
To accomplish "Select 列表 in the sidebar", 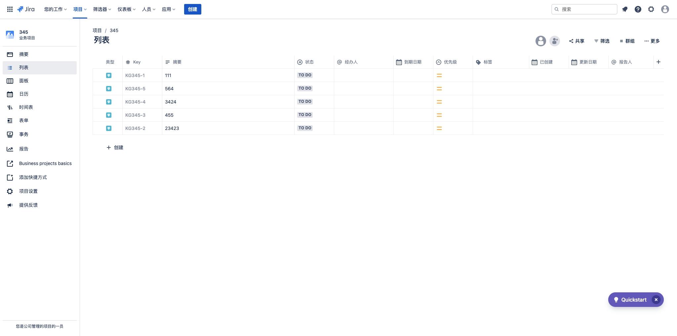I will [40, 67].
